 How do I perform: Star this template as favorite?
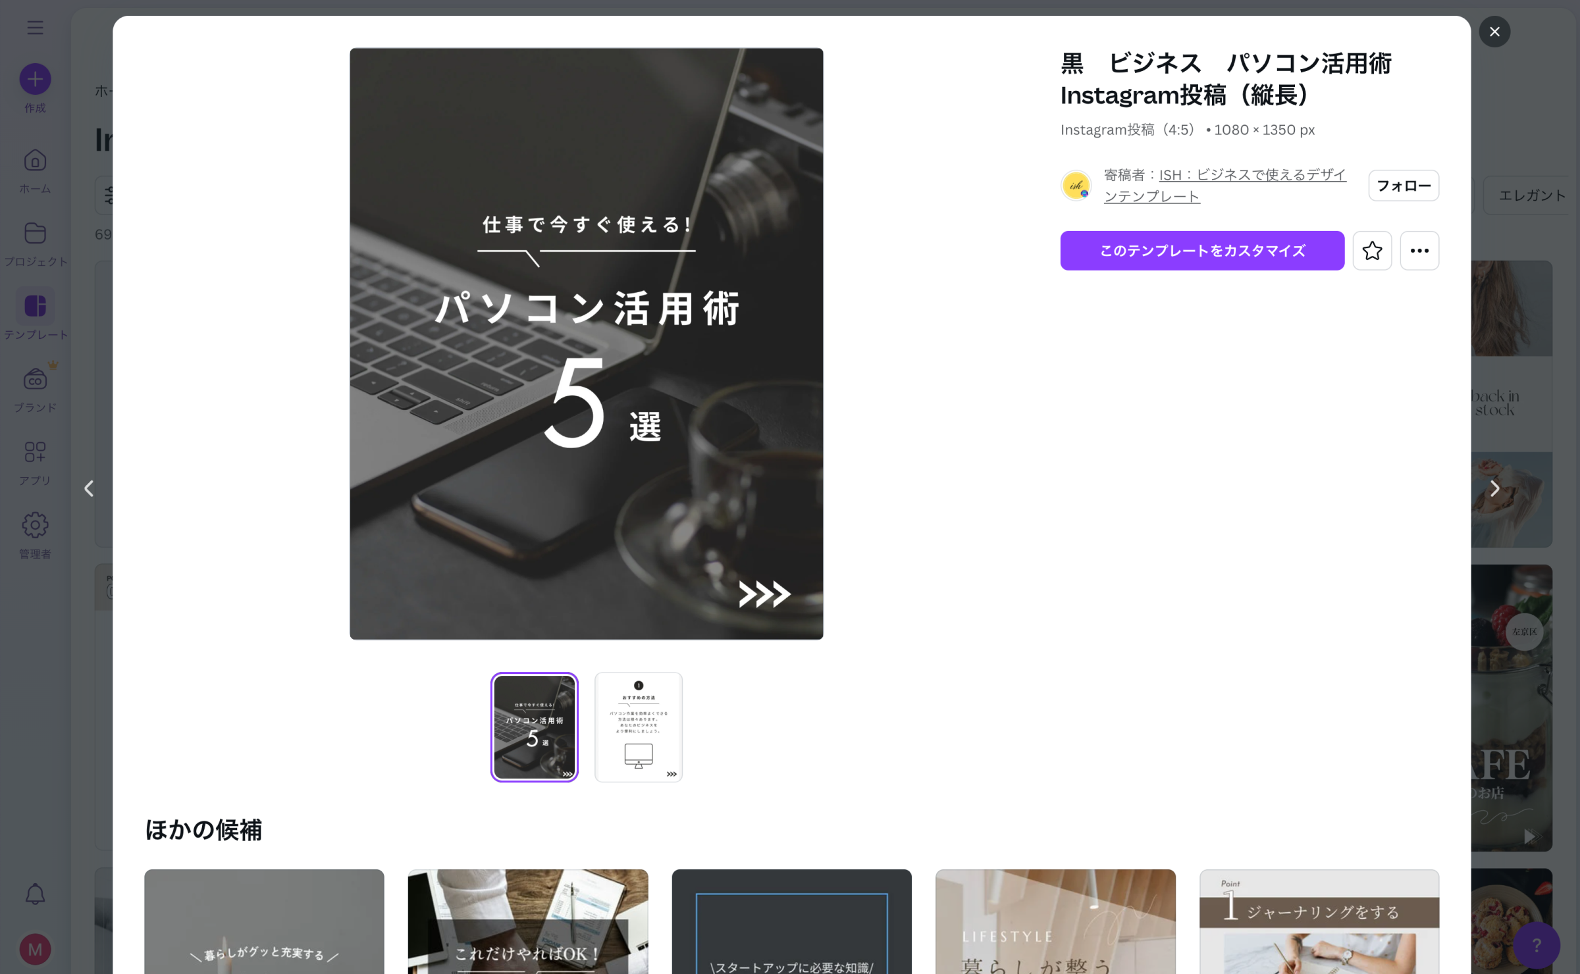pos(1372,251)
